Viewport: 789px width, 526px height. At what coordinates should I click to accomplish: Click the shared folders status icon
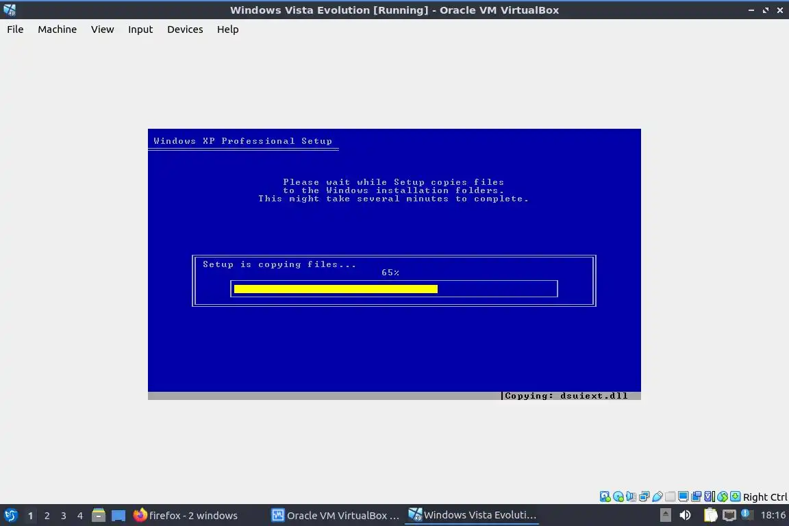pyautogui.click(x=671, y=497)
